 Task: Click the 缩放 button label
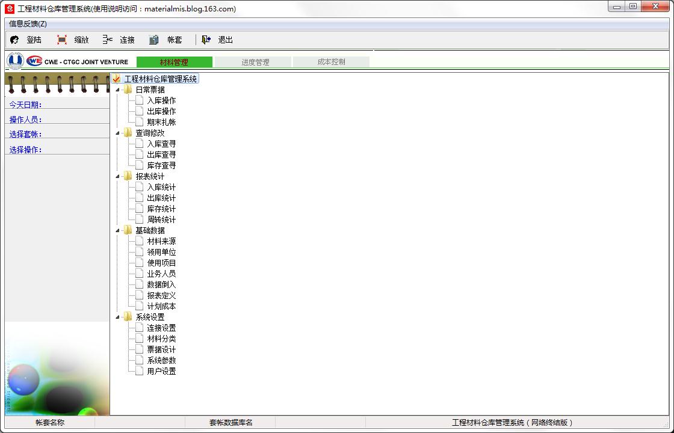click(82, 40)
